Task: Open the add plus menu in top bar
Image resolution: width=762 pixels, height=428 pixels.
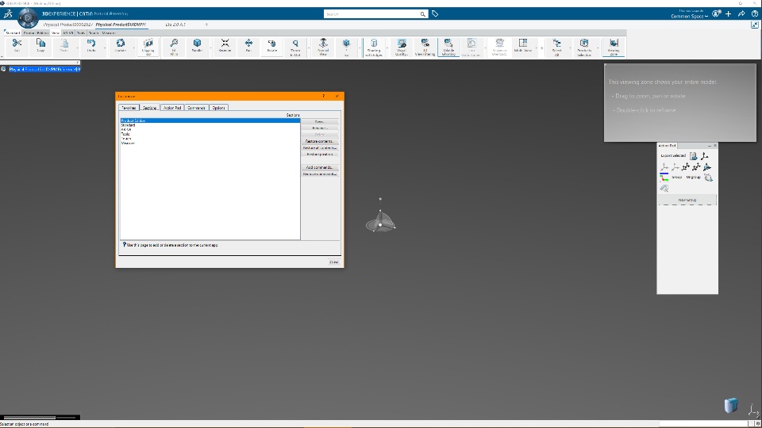Action: [728, 14]
